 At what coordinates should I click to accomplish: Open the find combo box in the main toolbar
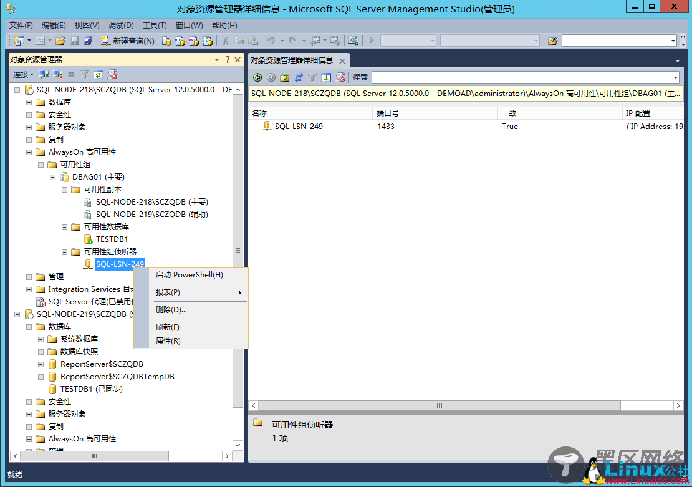[x=673, y=41]
